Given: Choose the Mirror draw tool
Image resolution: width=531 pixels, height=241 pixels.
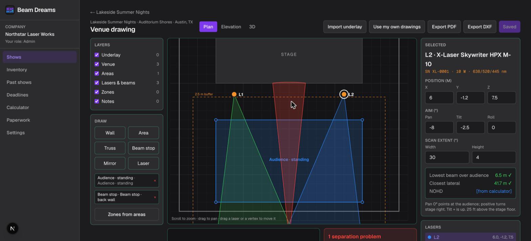Looking at the screenshot, I should click(x=110, y=163).
